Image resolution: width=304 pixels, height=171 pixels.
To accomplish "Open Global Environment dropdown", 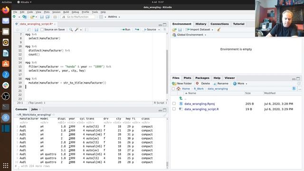I will pyautogui.click(x=189, y=35).
